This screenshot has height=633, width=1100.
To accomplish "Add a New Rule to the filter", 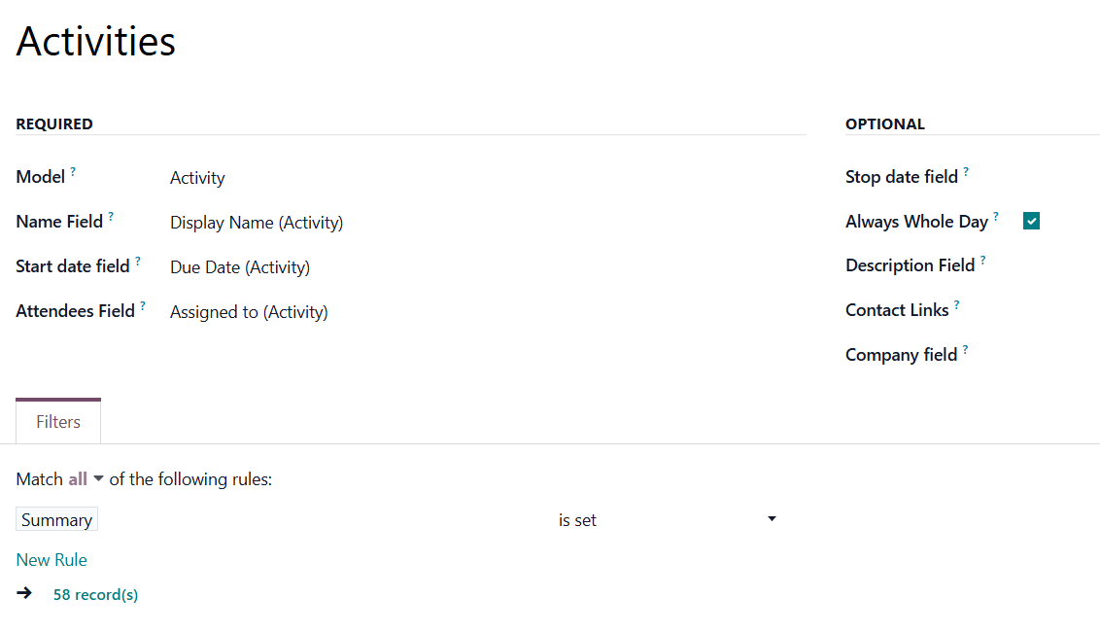I will (52, 560).
